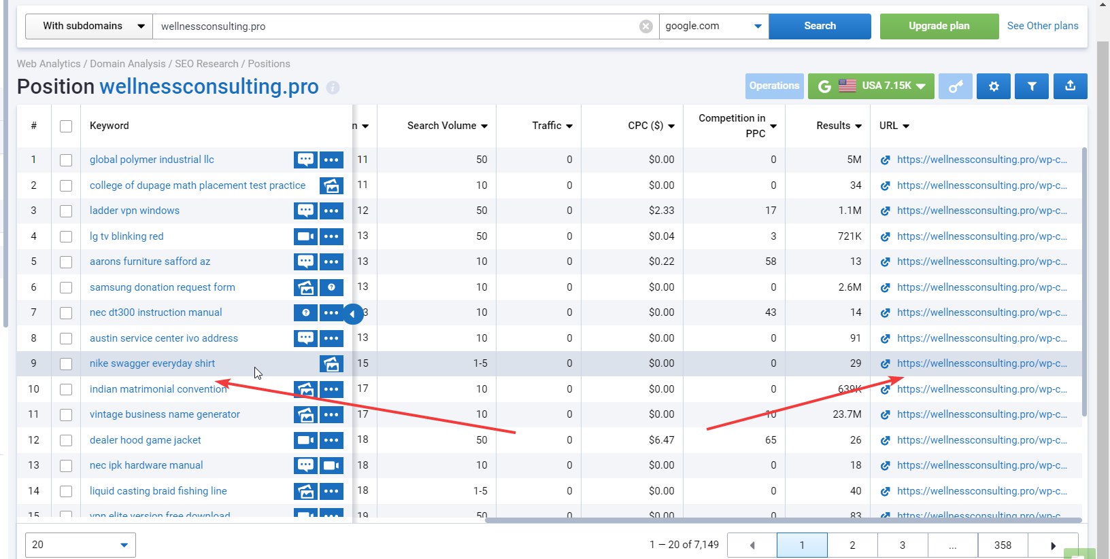Click video icon for nec ipk hardware manual
1110x559 pixels.
point(331,465)
